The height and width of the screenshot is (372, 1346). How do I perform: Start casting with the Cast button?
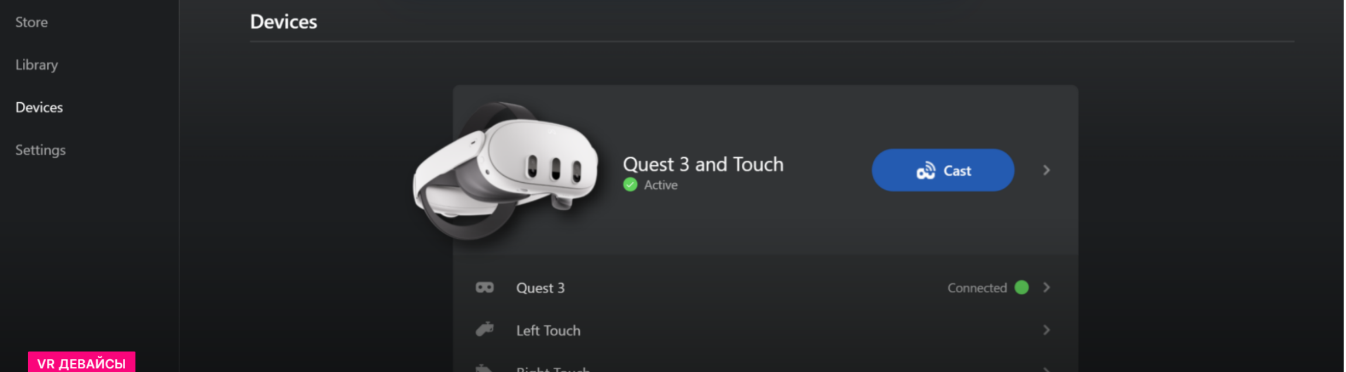coord(943,170)
